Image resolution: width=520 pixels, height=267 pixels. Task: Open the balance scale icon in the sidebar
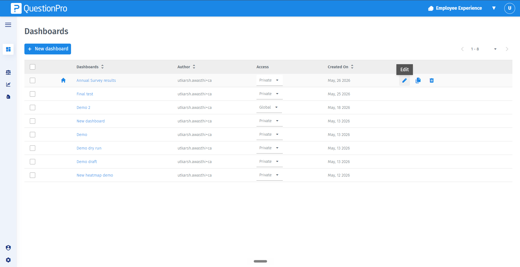coord(8,72)
